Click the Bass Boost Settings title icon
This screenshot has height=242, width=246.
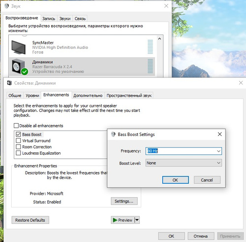[113, 134]
